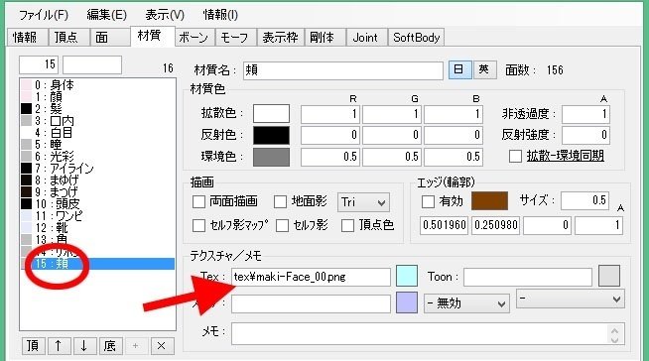This screenshot has width=649, height=361.
Task: Click the Toon texture field
Action: tap(528, 277)
